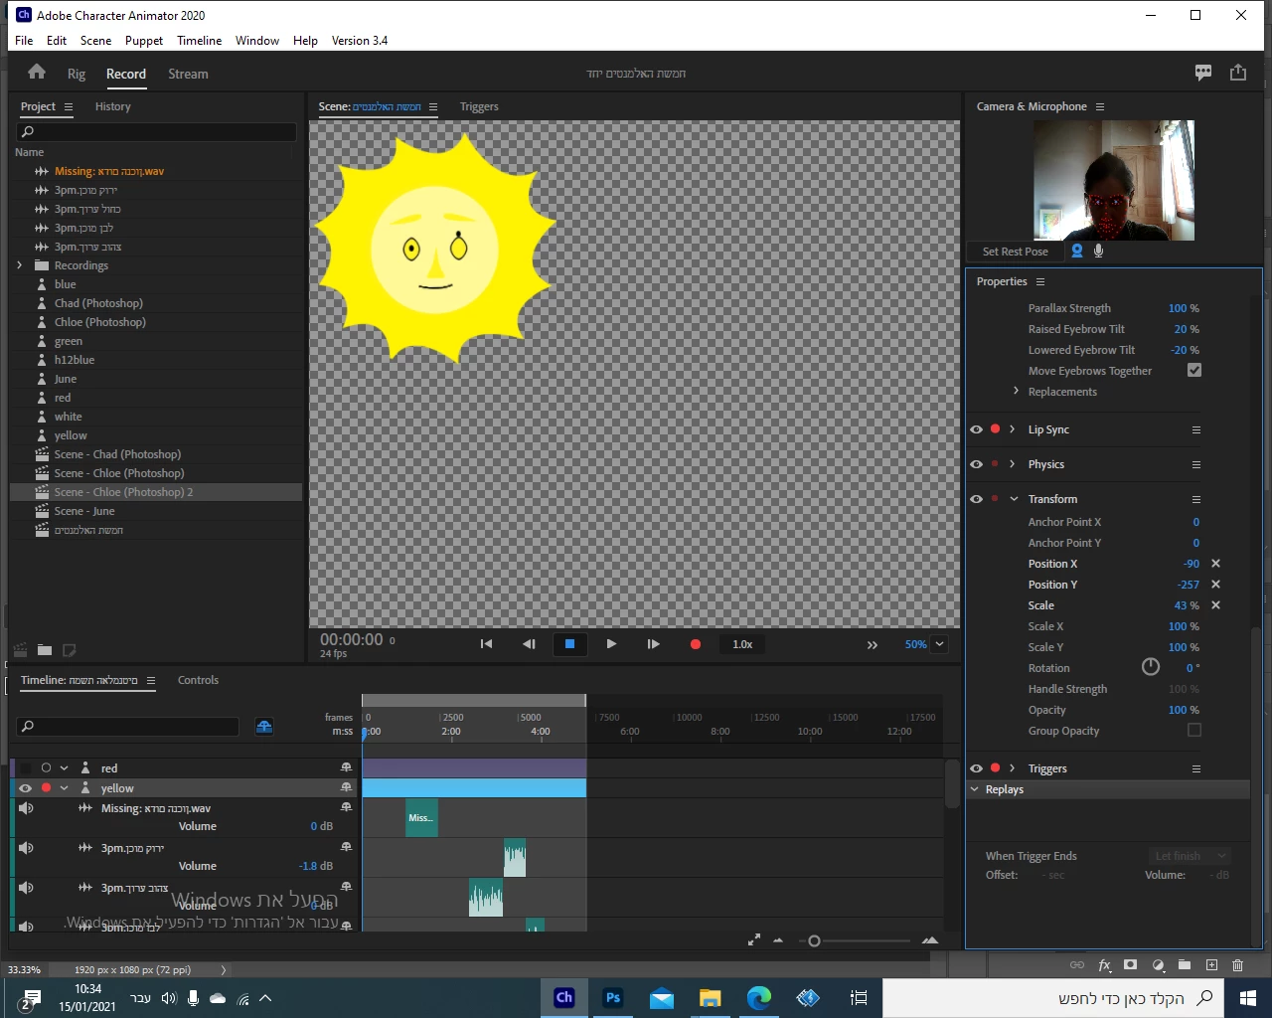1272x1018 pixels.
Task: Click the Record (red dot) button under scene
Action: point(696,644)
